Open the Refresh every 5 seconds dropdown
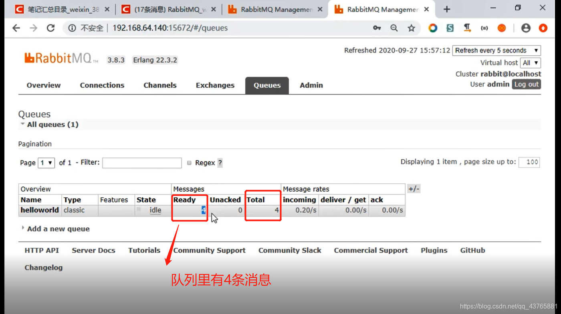This screenshot has width=561, height=314. [496, 51]
